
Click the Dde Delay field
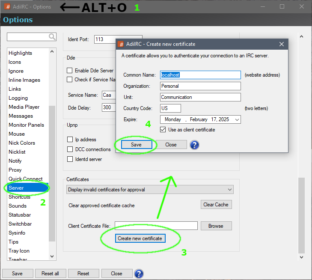pos(109,107)
